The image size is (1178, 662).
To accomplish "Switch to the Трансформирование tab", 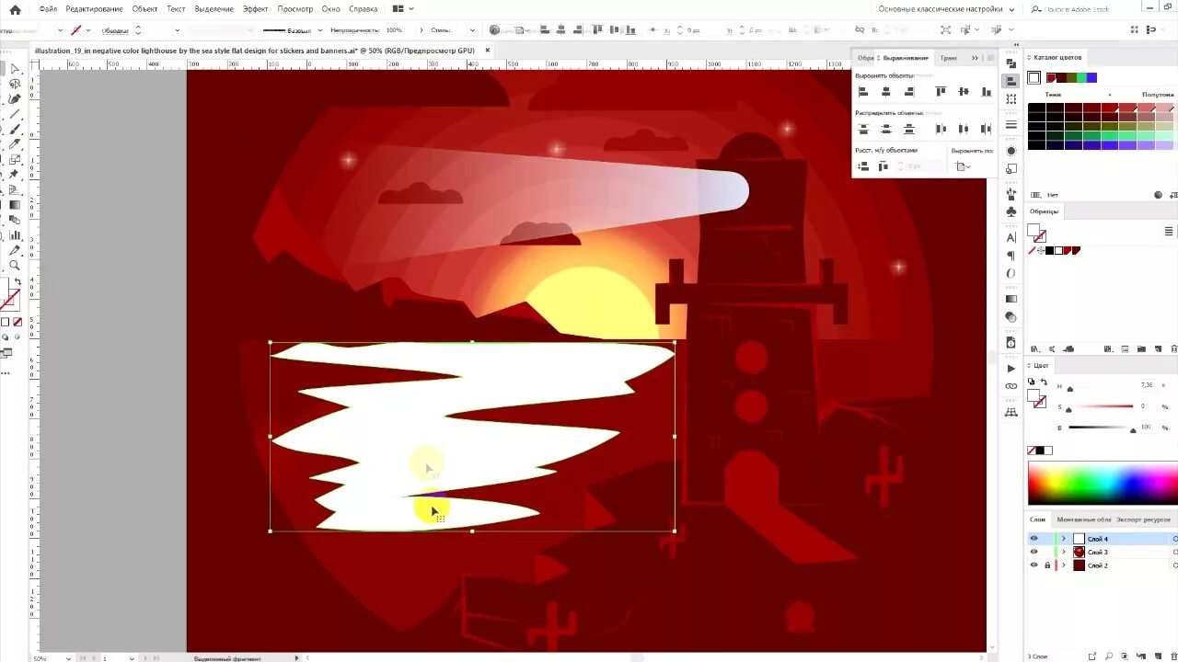I will (948, 58).
